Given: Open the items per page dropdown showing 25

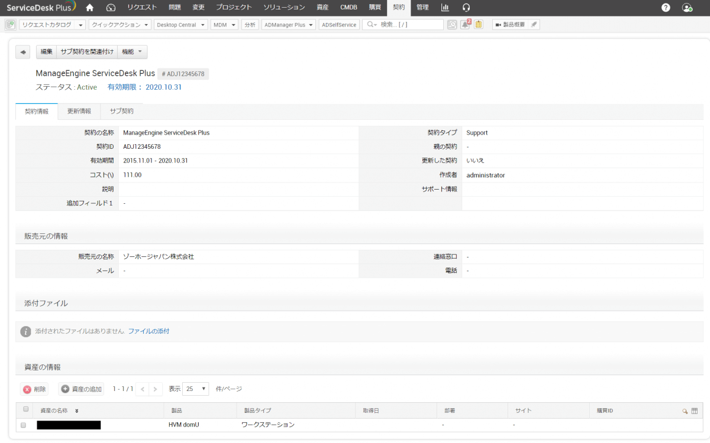Looking at the screenshot, I should point(196,389).
